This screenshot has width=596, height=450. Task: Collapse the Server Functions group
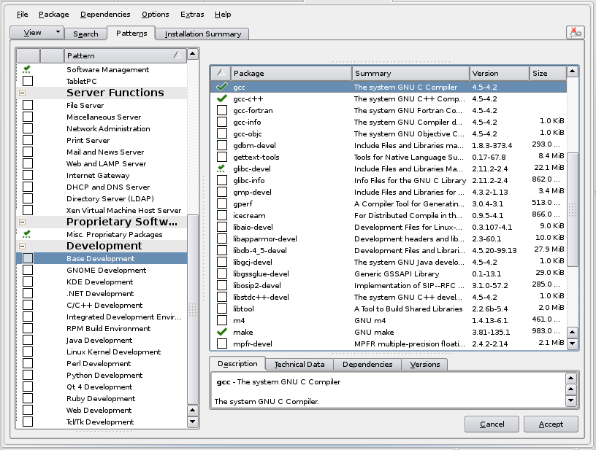coord(22,93)
